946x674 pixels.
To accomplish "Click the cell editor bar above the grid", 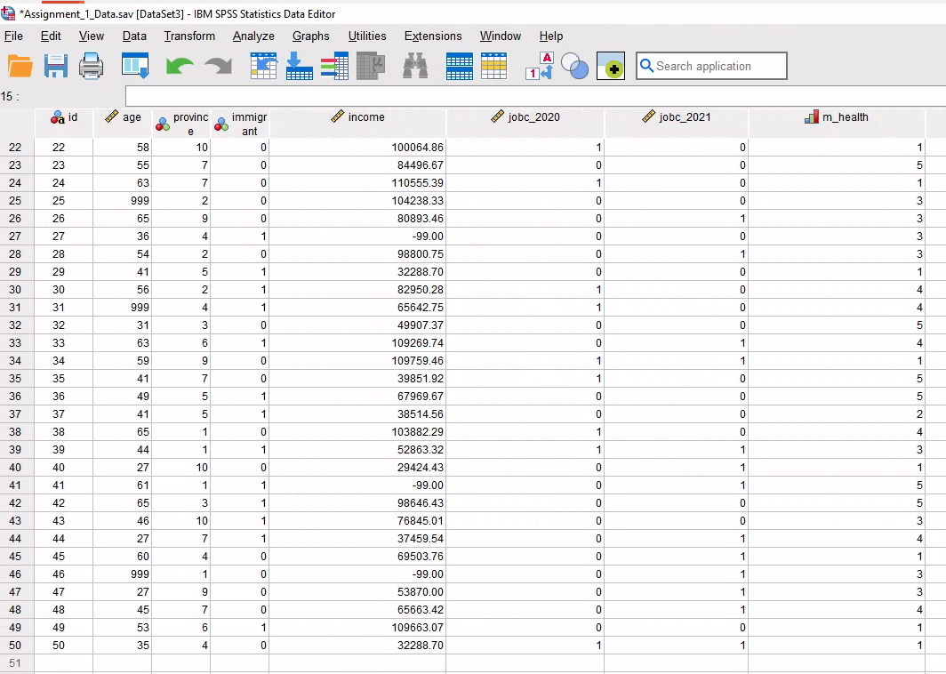I will (533, 96).
